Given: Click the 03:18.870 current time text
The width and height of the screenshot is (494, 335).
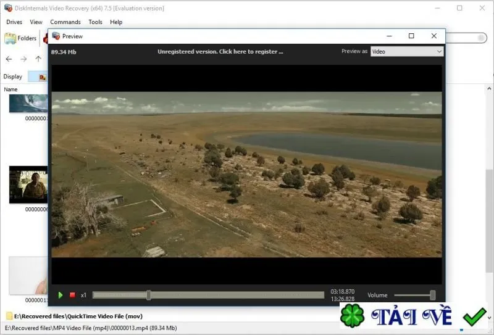Looking at the screenshot, I should (x=343, y=292).
